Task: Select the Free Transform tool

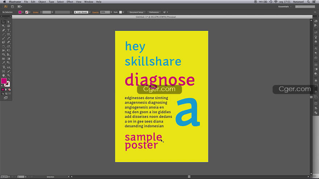Action: [8, 50]
